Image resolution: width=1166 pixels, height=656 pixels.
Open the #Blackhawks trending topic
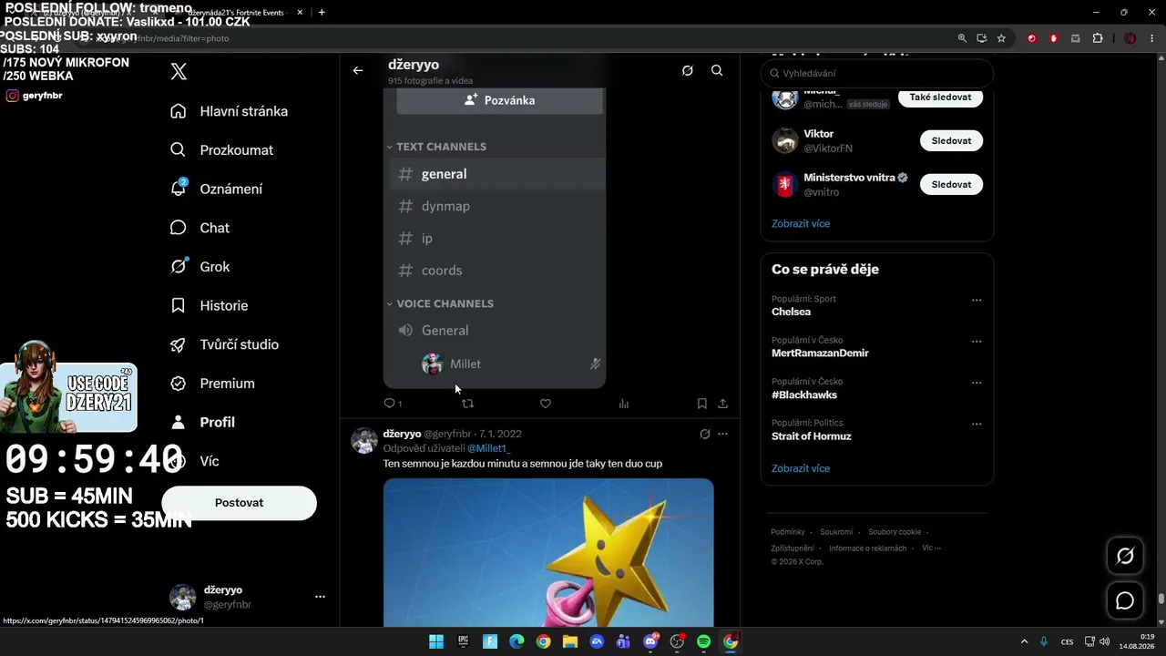[804, 395]
